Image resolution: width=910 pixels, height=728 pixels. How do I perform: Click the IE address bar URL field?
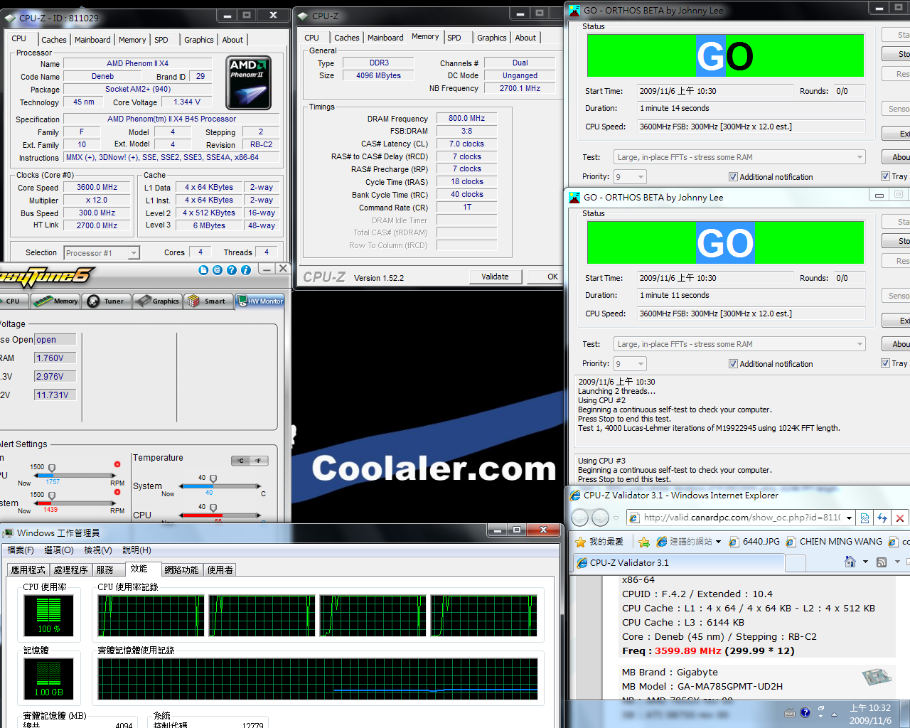742,518
